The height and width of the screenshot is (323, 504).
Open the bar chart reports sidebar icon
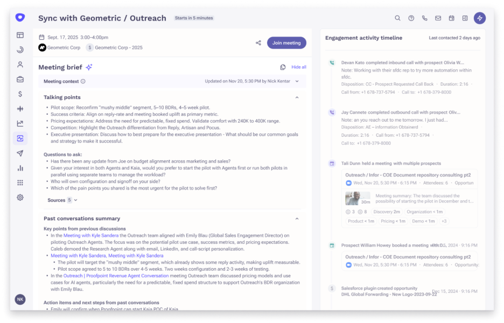[20, 168]
